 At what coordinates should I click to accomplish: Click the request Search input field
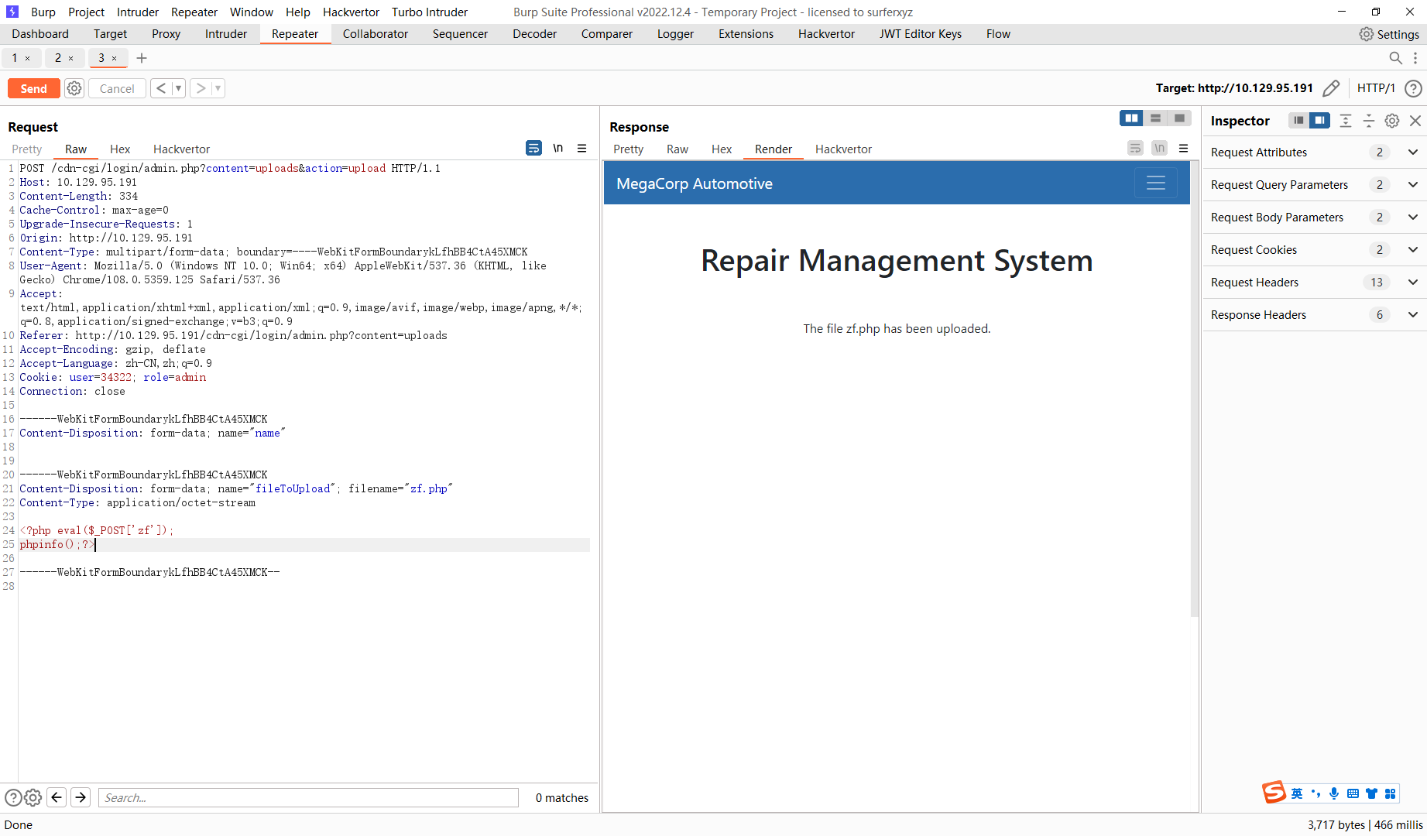click(308, 797)
